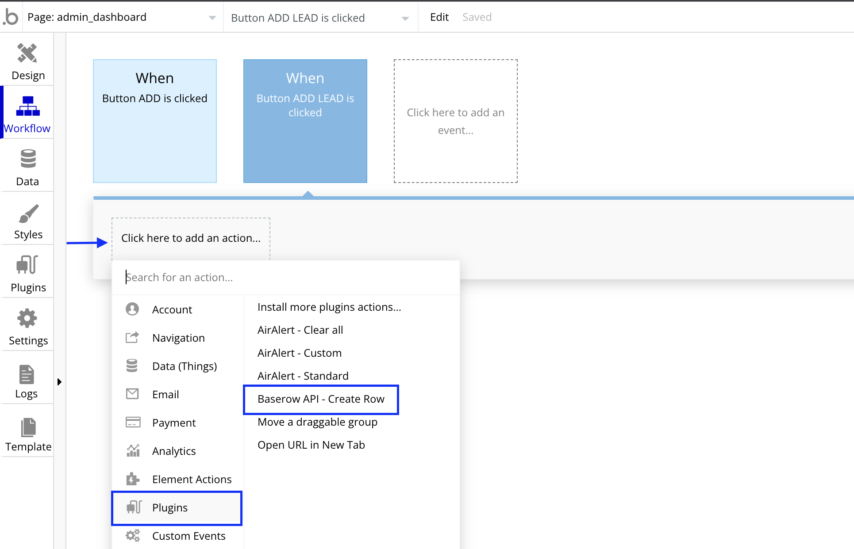The image size is (854, 549).
Task: Open the Settings panel
Action: (x=27, y=326)
